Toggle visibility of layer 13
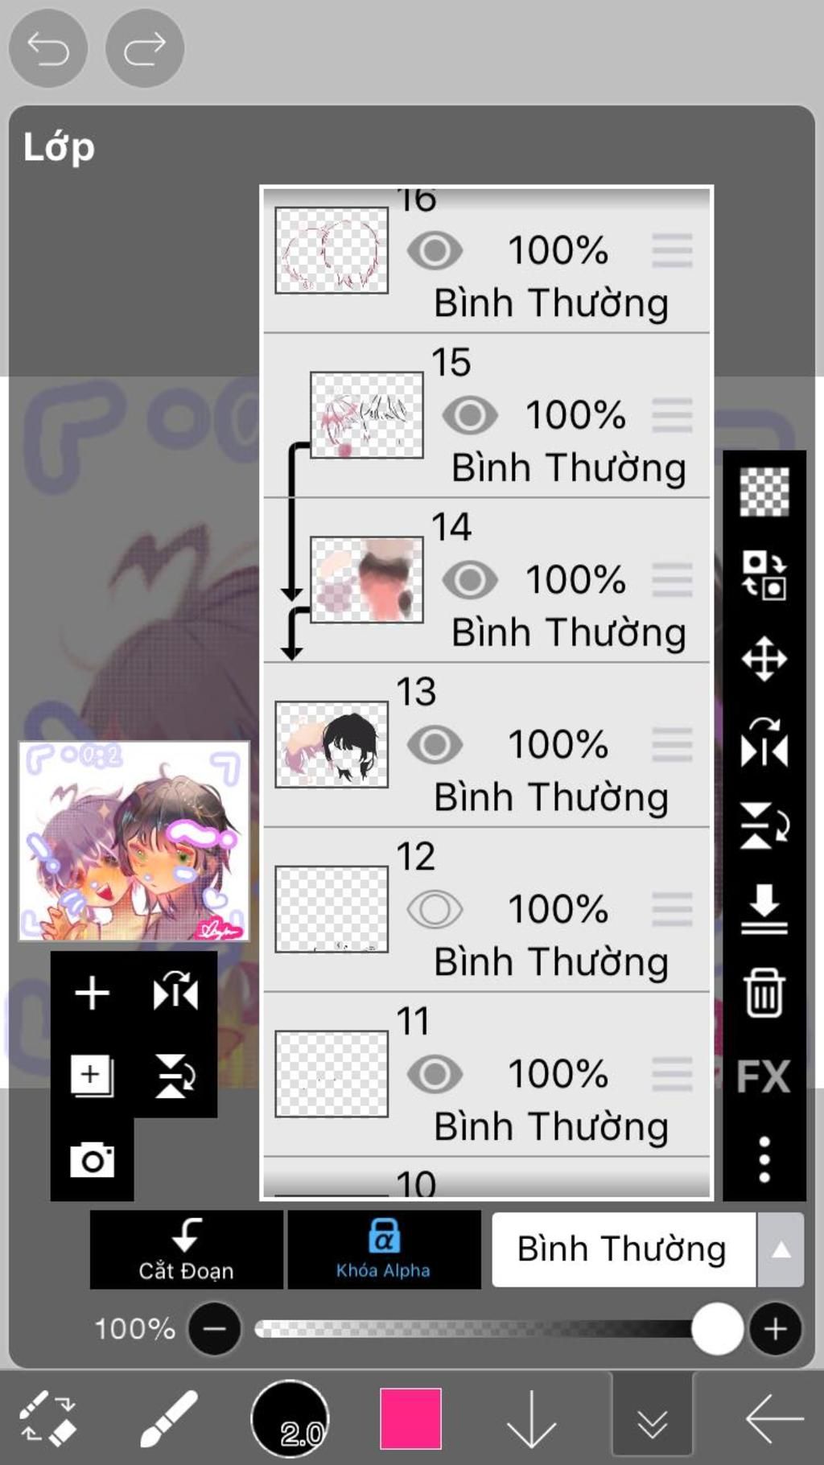This screenshot has width=824, height=1465. (435, 745)
